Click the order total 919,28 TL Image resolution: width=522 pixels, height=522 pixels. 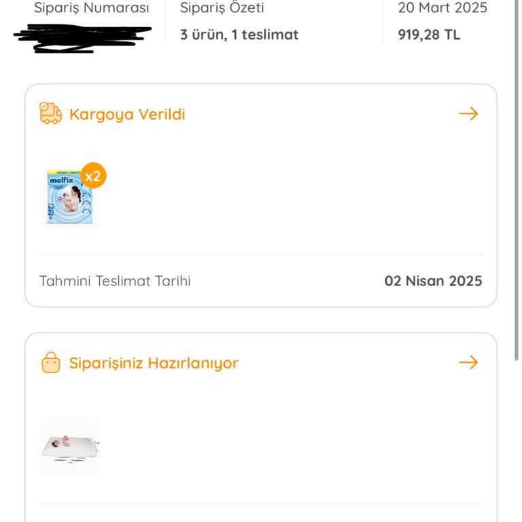click(x=429, y=35)
